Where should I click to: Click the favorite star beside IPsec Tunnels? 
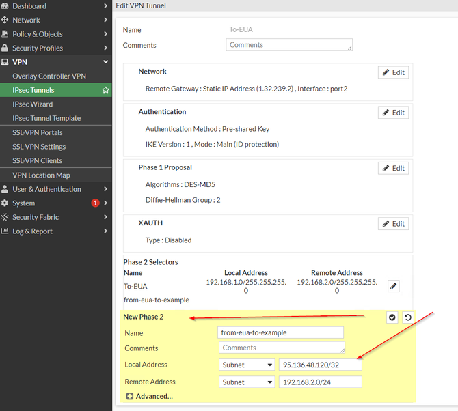pyautogui.click(x=105, y=90)
